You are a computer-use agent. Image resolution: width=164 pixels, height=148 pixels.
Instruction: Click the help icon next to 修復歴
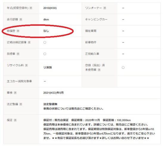[x=18, y=31]
